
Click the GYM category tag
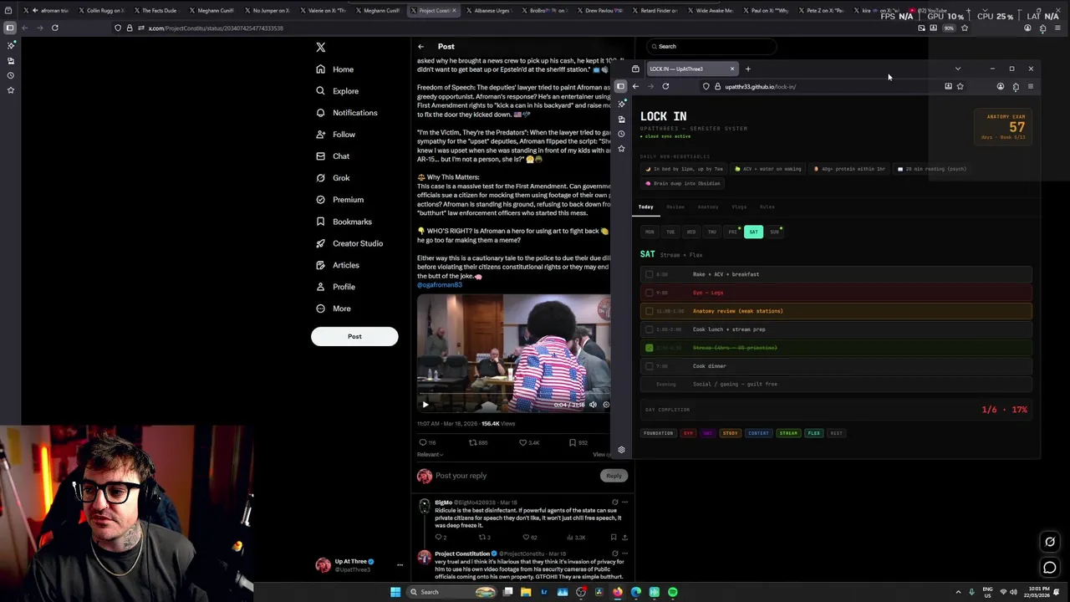click(x=688, y=433)
